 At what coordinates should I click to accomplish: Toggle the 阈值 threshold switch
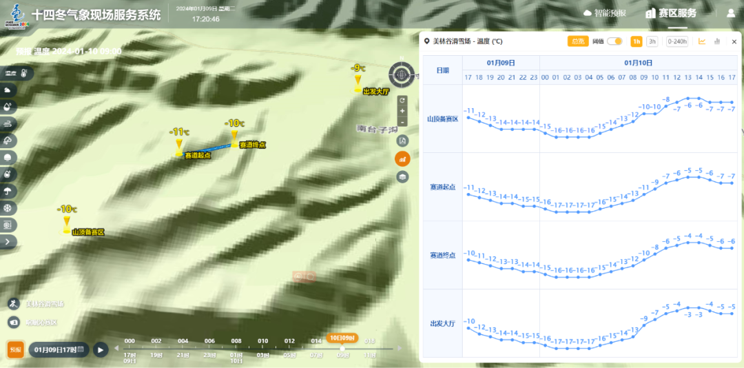(x=614, y=41)
